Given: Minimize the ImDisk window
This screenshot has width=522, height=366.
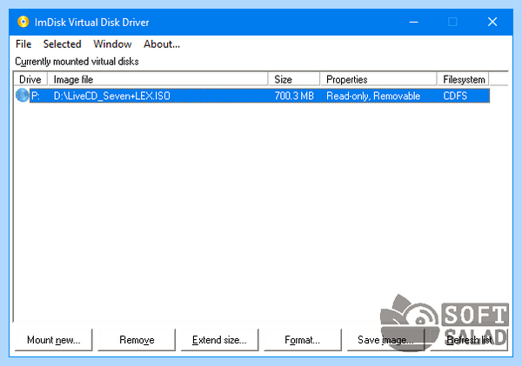Looking at the screenshot, I should click(x=414, y=22).
